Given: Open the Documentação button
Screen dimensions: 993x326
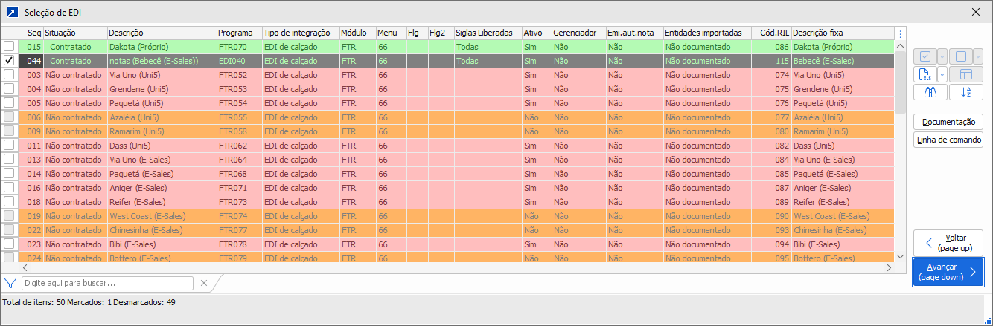Looking at the screenshot, I should click(948, 122).
